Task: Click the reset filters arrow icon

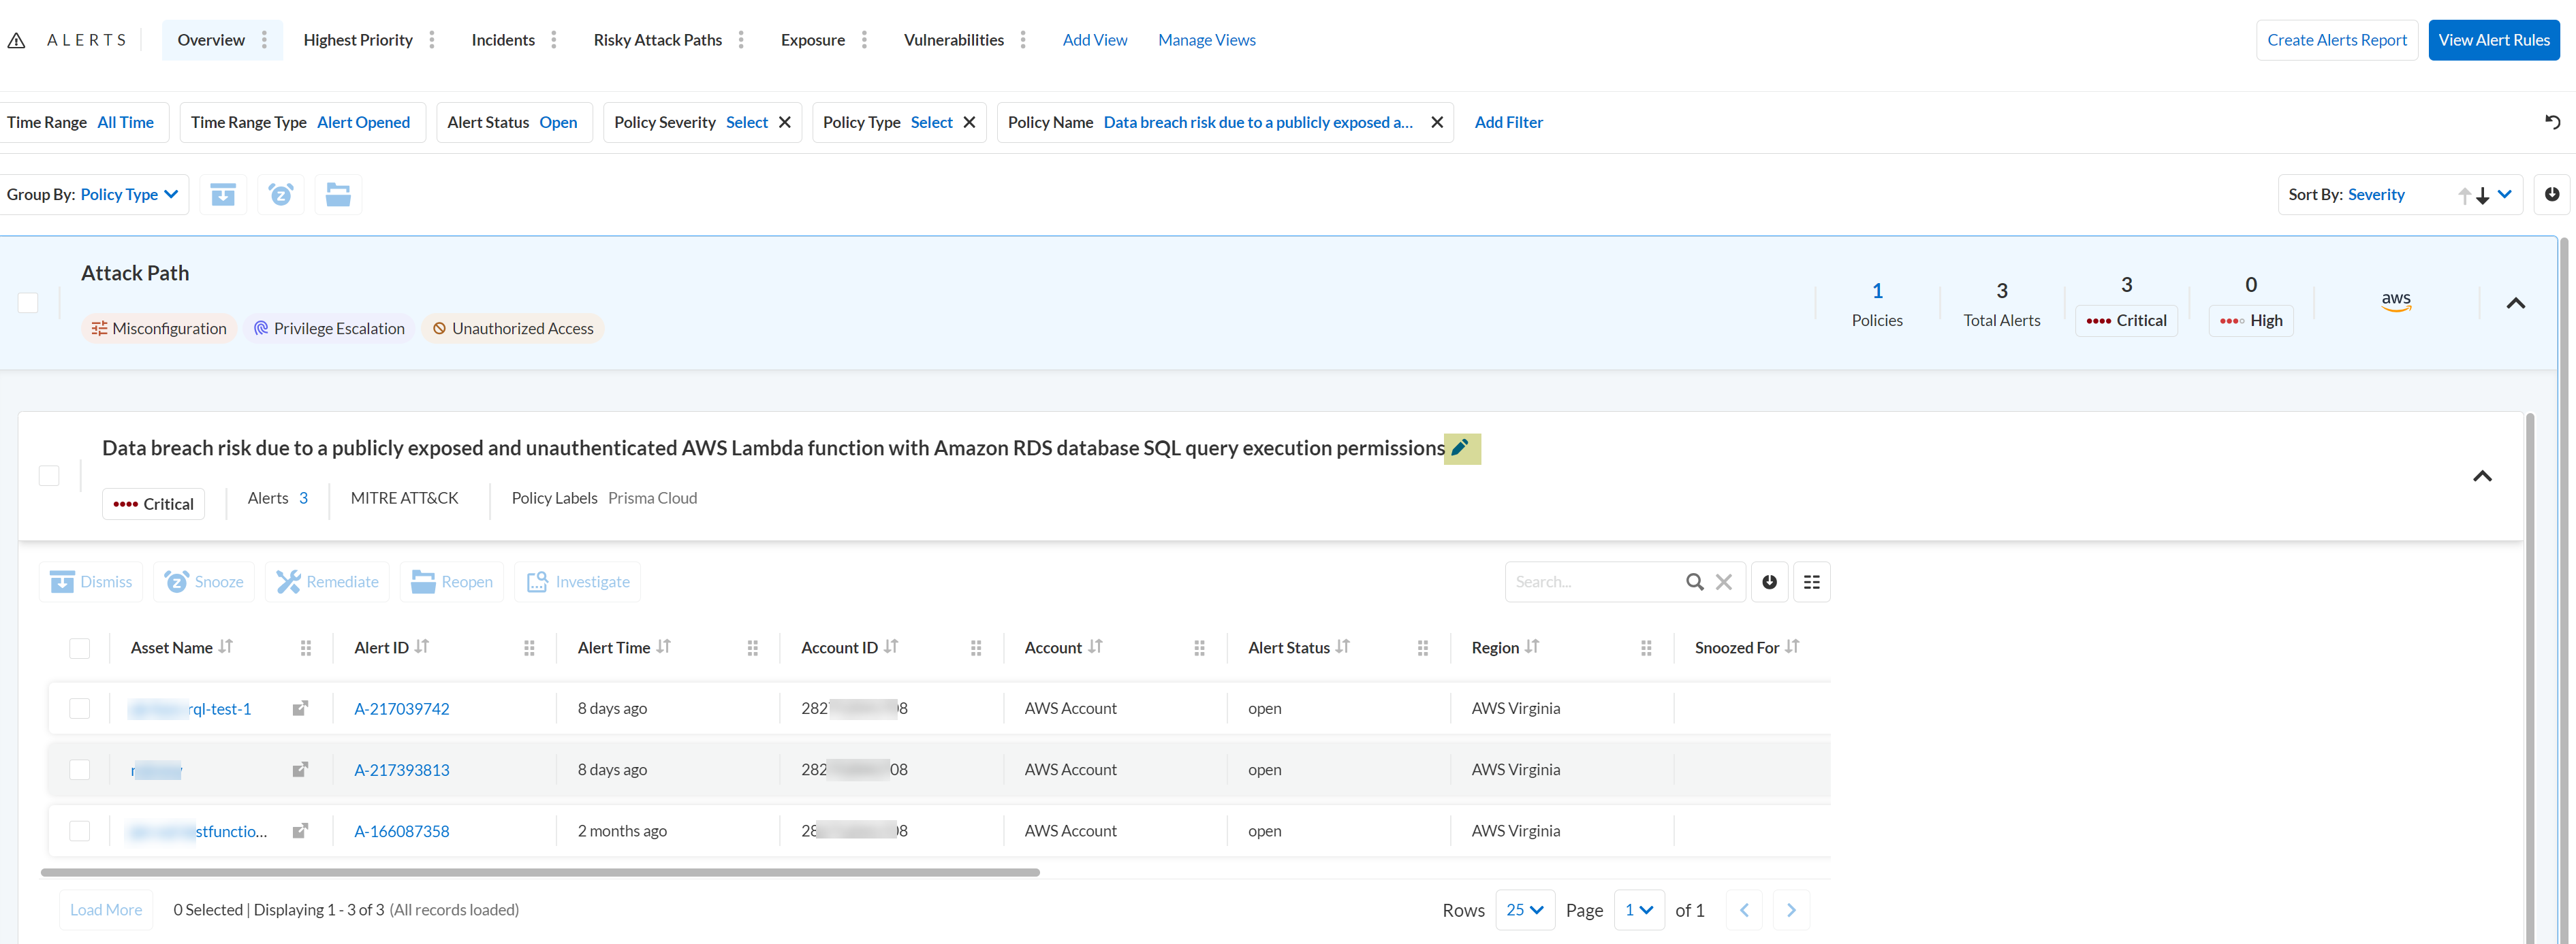Action: [x=2552, y=122]
